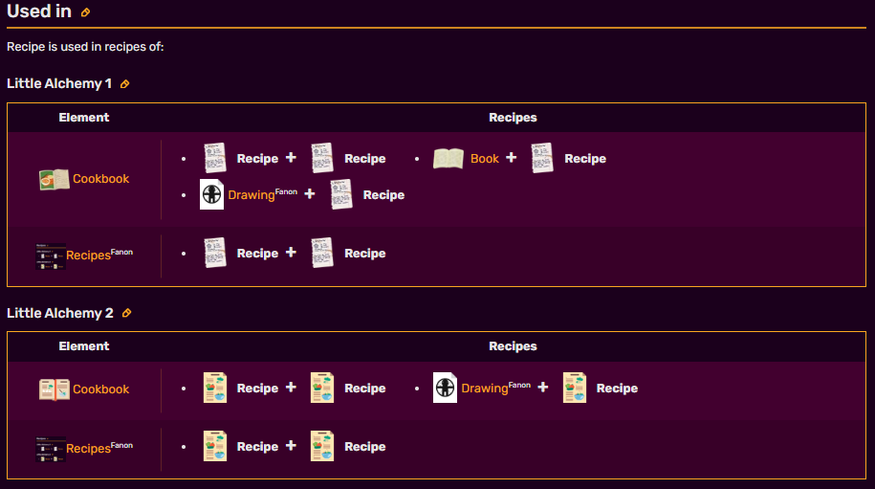The height and width of the screenshot is (489, 875).
Task: Click the 'Element' column header in Little Alchemy 1 table
Action: 84,117
